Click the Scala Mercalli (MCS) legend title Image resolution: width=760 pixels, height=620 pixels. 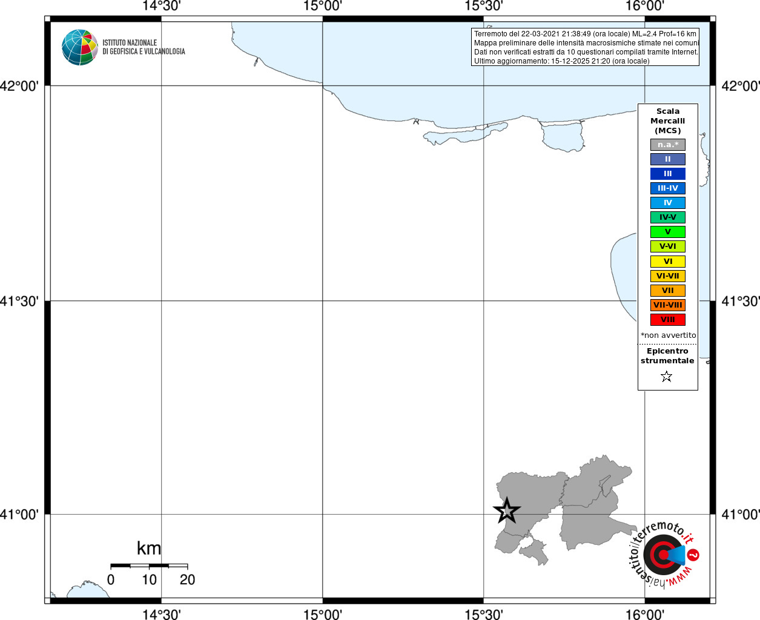tap(668, 121)
